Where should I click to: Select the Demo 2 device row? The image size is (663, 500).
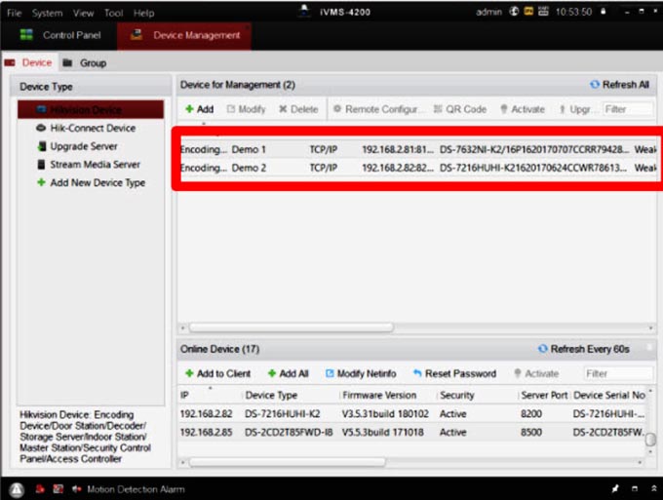pyautogui.click(x=417, y=168)
